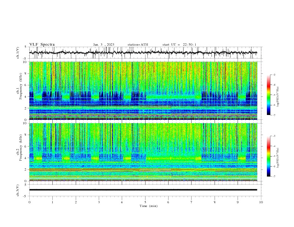Image resolution: width=294 pixels, height=227 pixels.
Task: Click the Time axis tick label "6"
Action: pos(168,202)
